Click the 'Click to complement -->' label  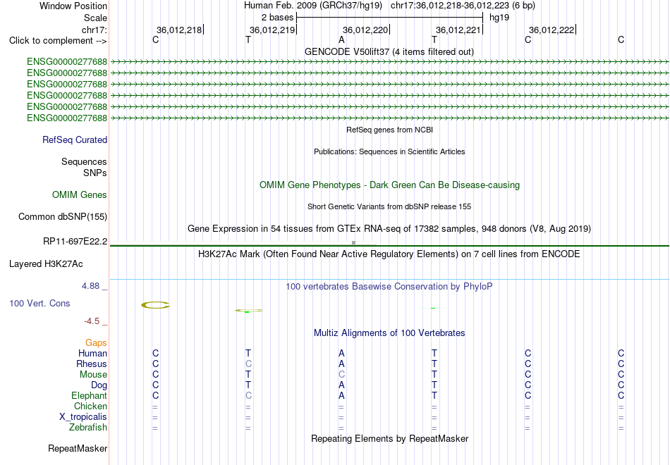click(x=58, y=41)
